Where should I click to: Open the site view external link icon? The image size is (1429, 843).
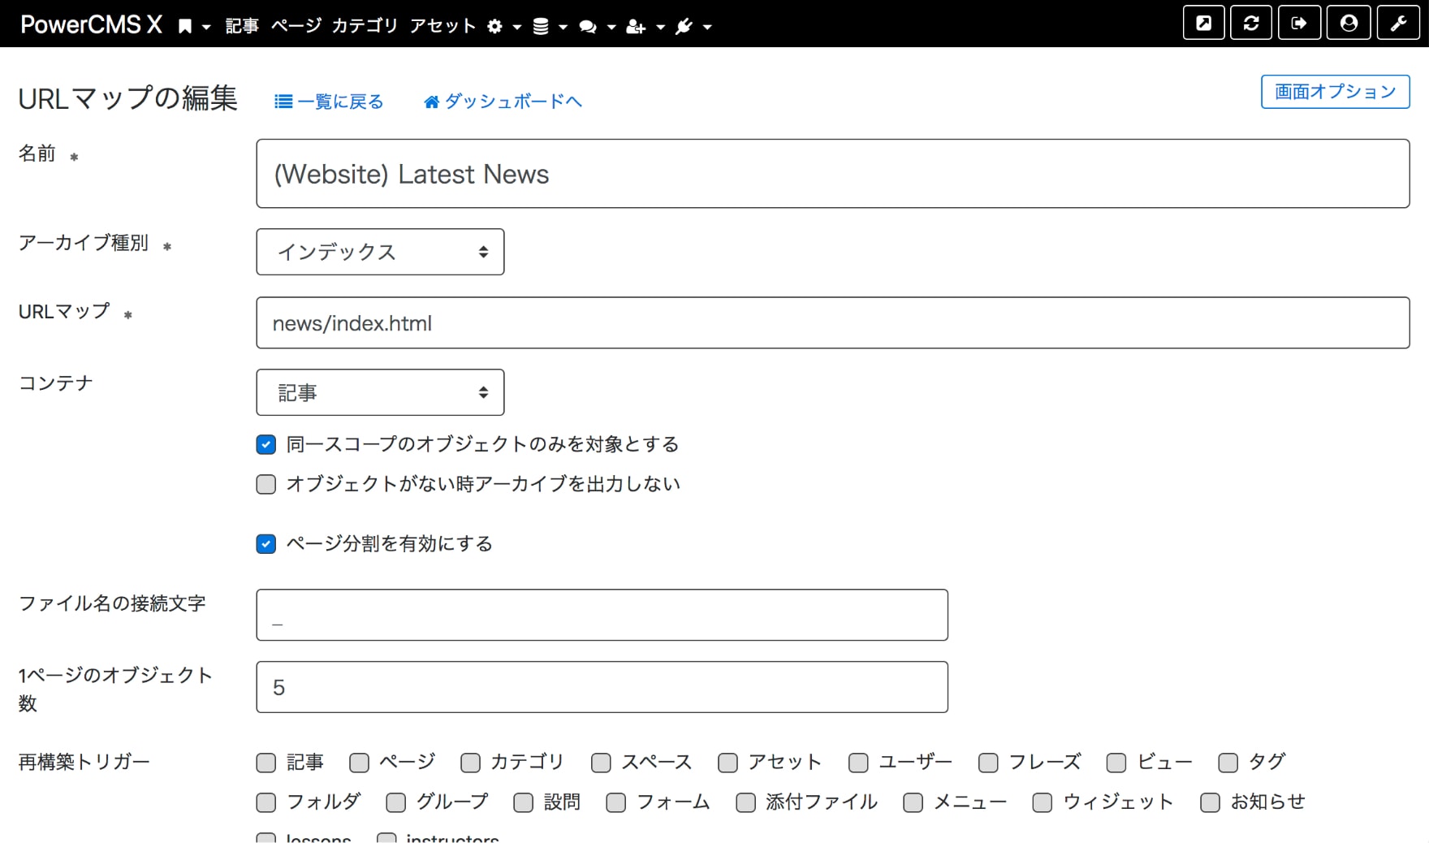(x=1203, y=23)
